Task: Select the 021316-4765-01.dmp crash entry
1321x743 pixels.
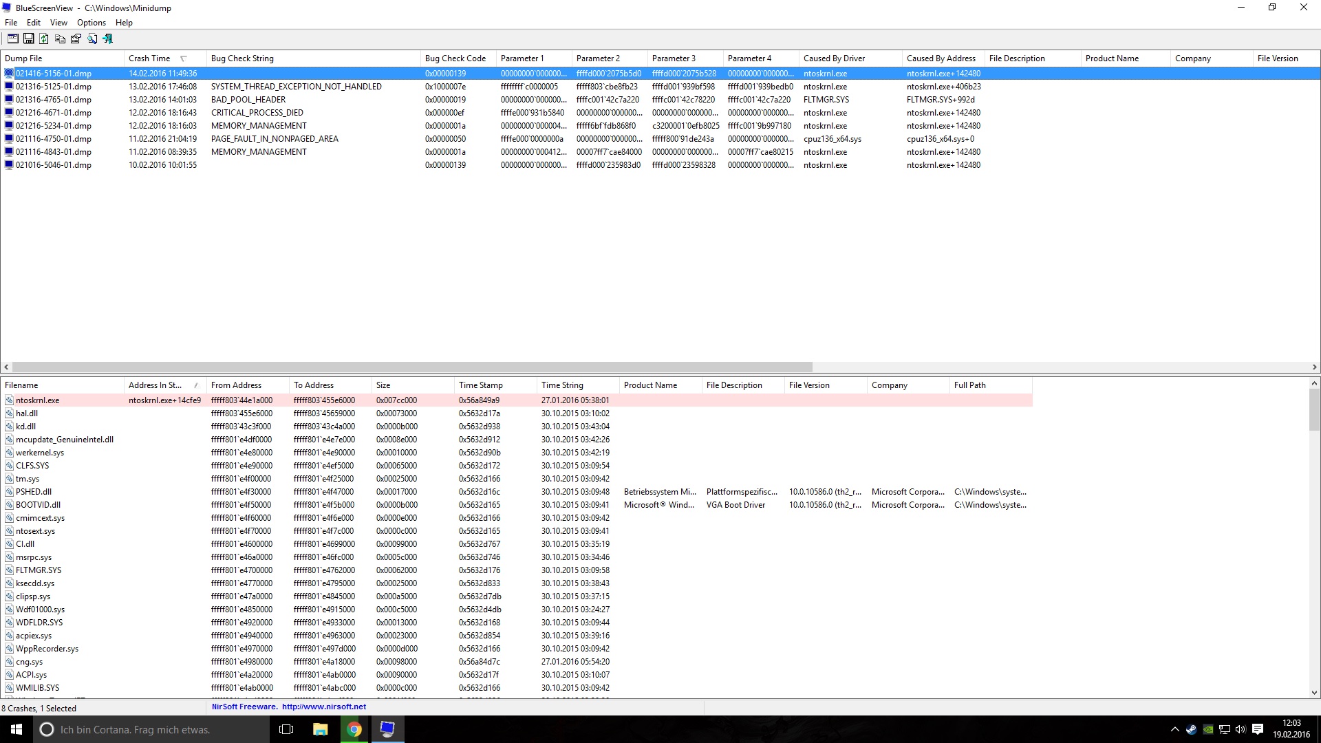Action: point(54,100)
